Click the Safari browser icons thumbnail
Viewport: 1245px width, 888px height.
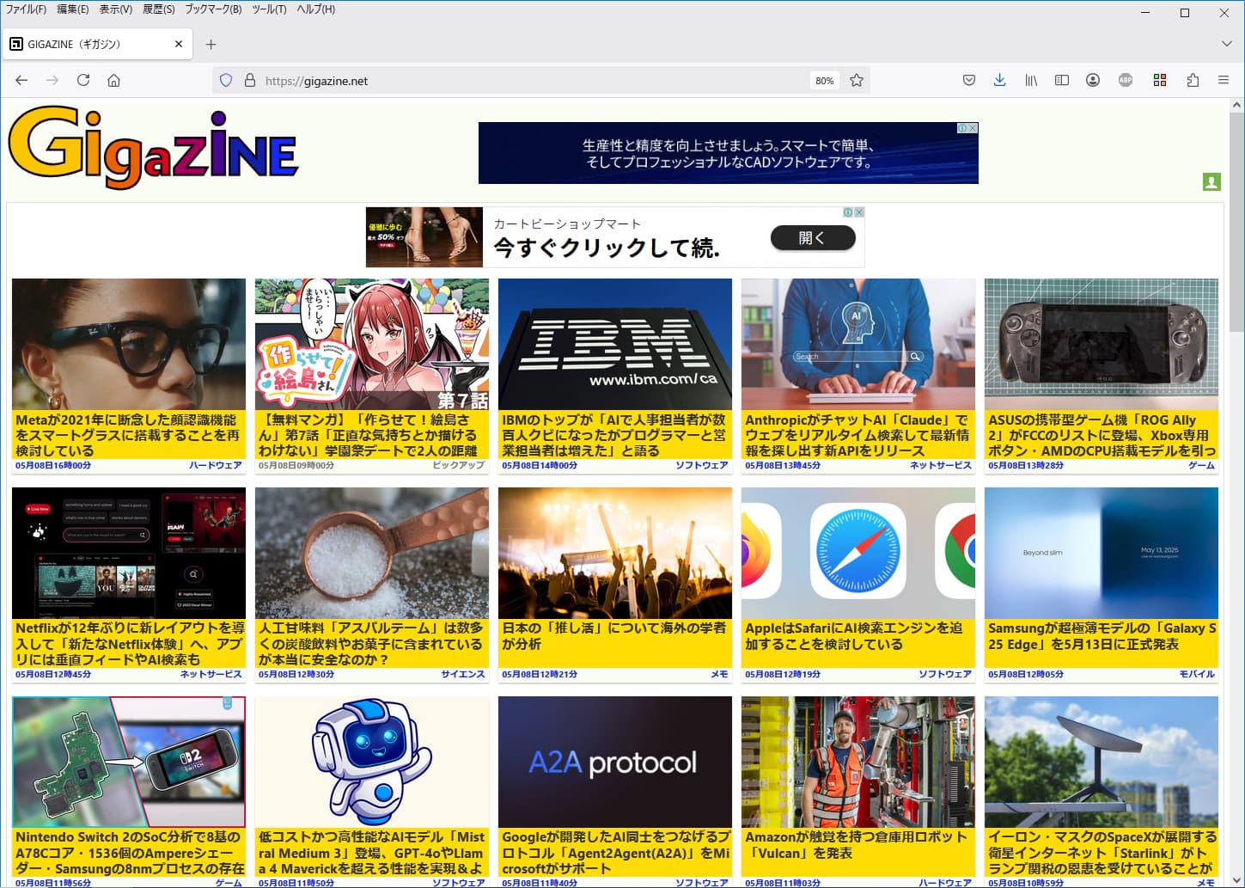[858, 553]
